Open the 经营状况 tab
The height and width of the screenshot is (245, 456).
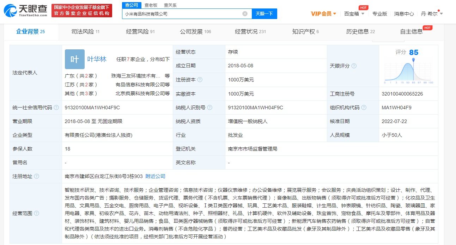pos(250,32)
